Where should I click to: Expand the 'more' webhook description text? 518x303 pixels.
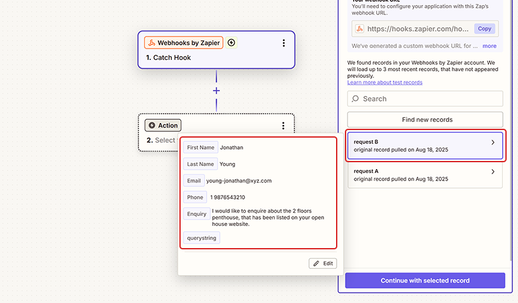click(489, 46)
